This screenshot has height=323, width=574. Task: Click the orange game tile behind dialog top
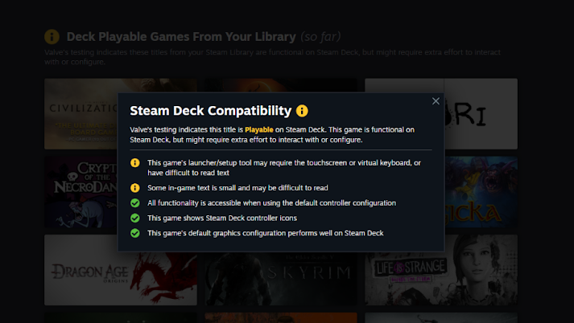[x=281, y=85]
